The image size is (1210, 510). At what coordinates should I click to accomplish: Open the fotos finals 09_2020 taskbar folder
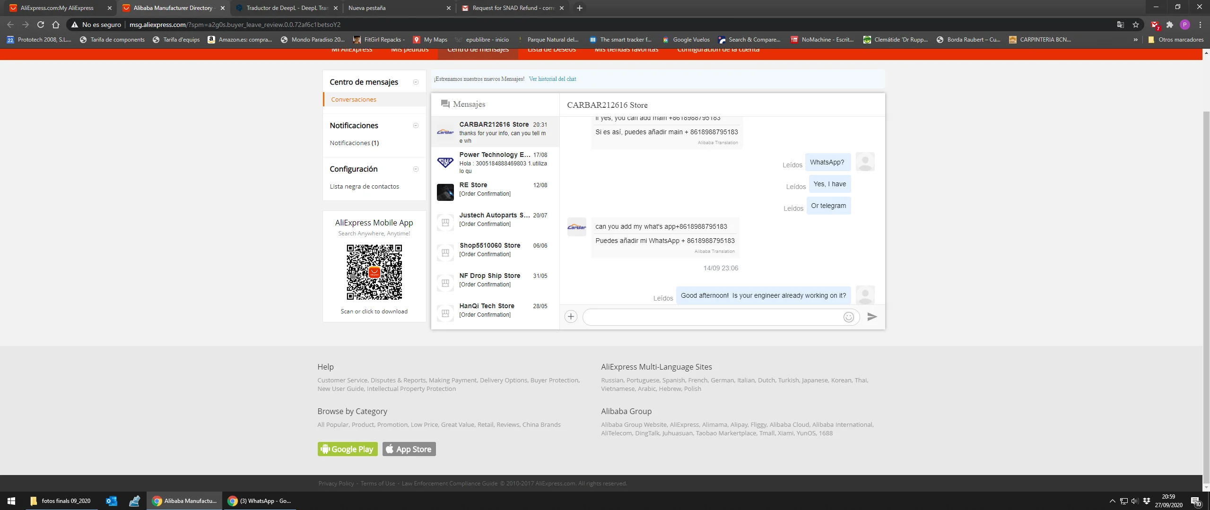pyautogui.click(x=61, y=501)
